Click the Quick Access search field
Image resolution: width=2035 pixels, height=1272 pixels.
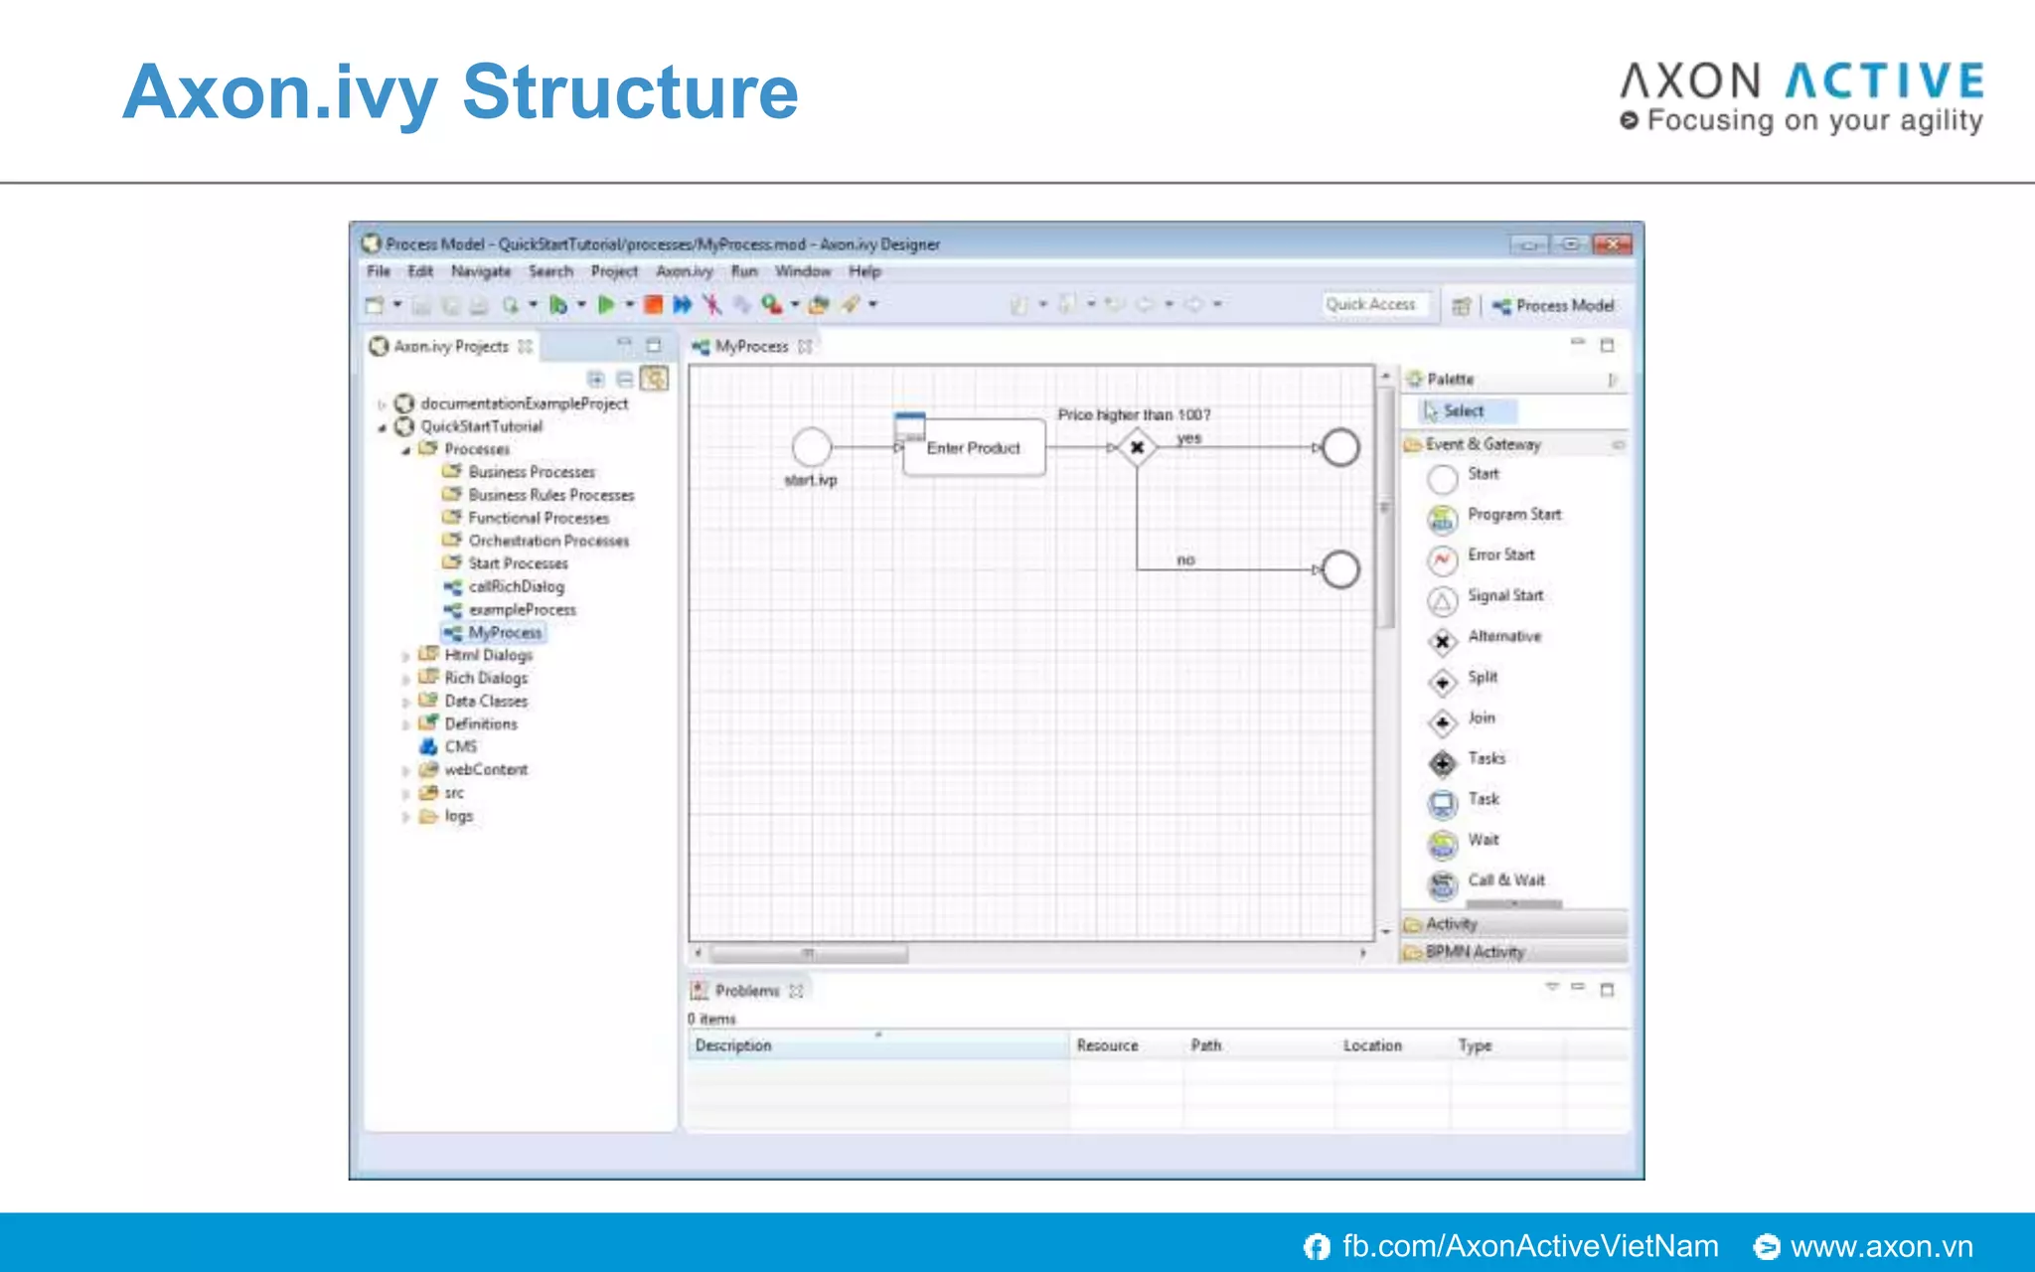pos(1375,305)
